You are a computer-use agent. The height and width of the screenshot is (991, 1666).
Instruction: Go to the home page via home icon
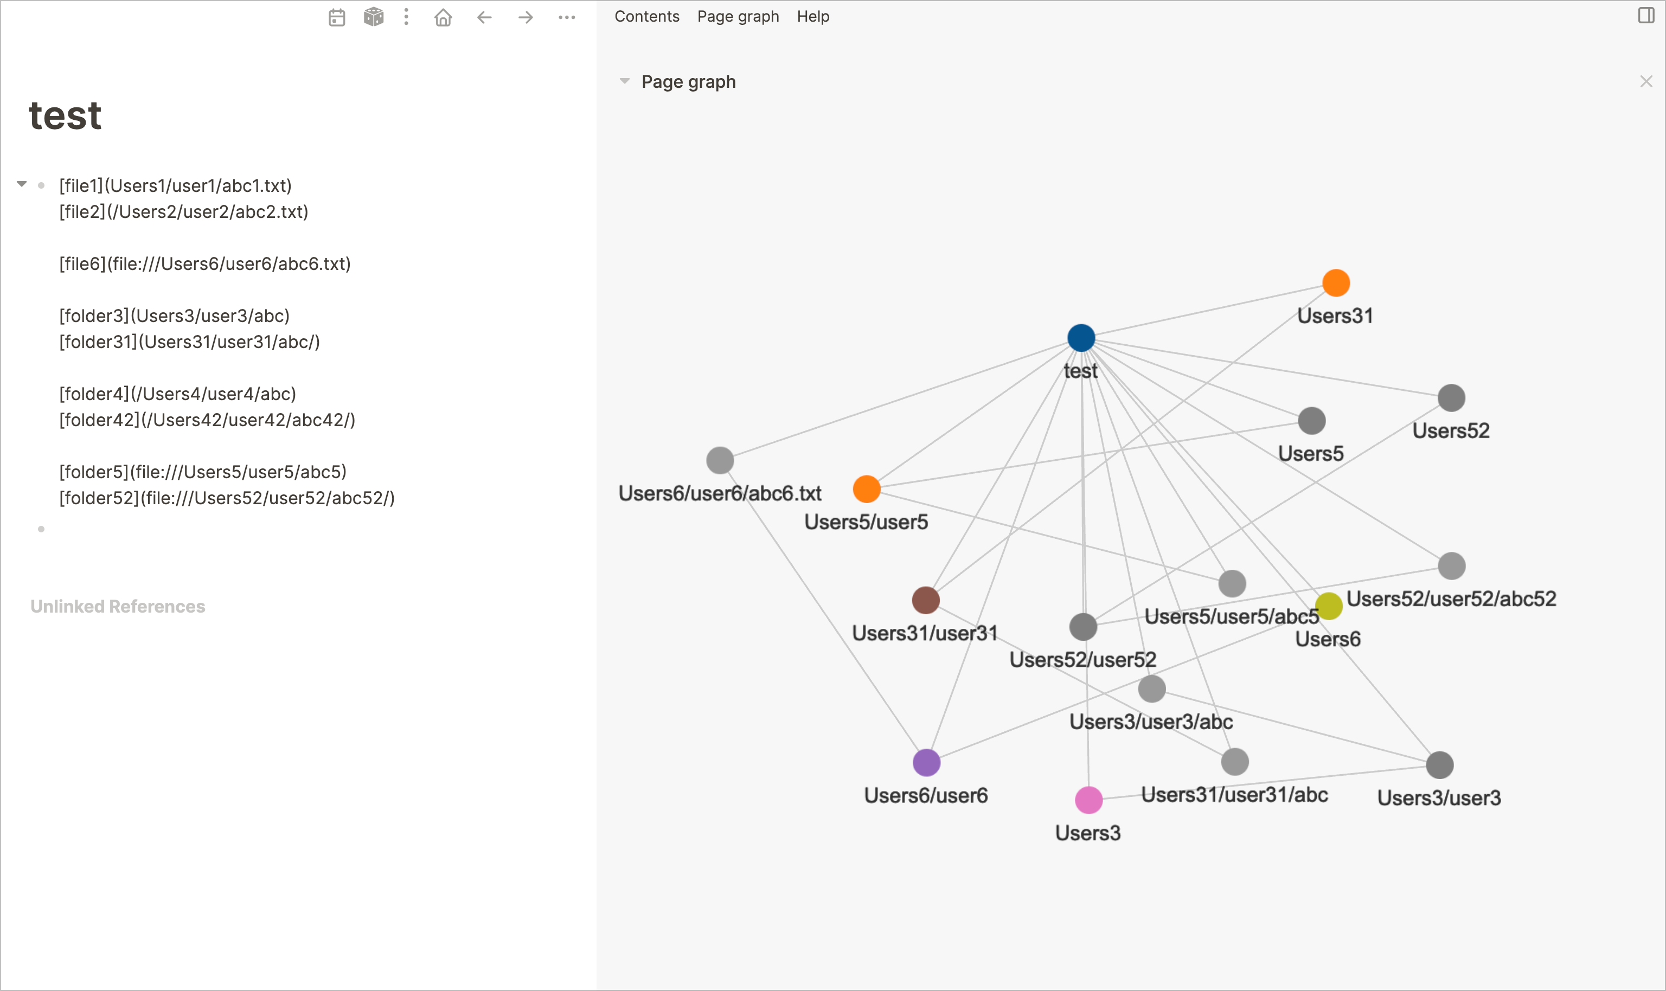[443, 17]
